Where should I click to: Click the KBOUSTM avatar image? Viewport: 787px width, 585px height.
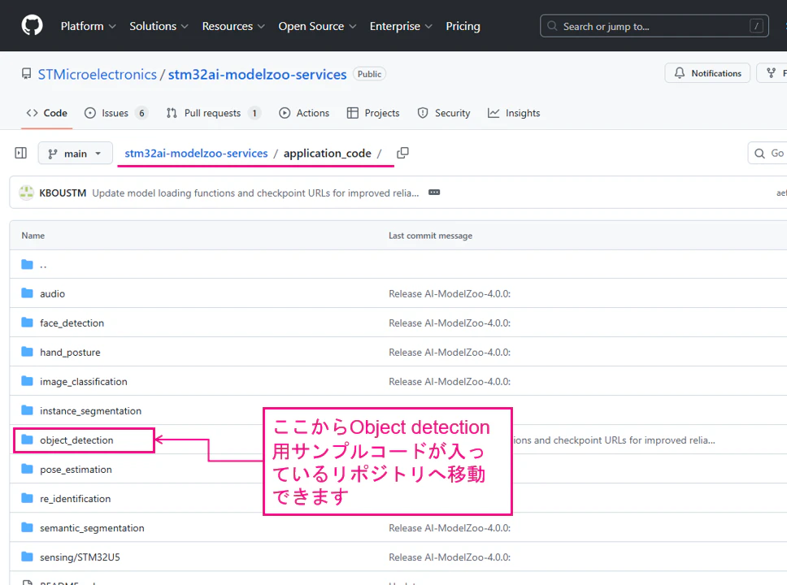coord(26,193)
